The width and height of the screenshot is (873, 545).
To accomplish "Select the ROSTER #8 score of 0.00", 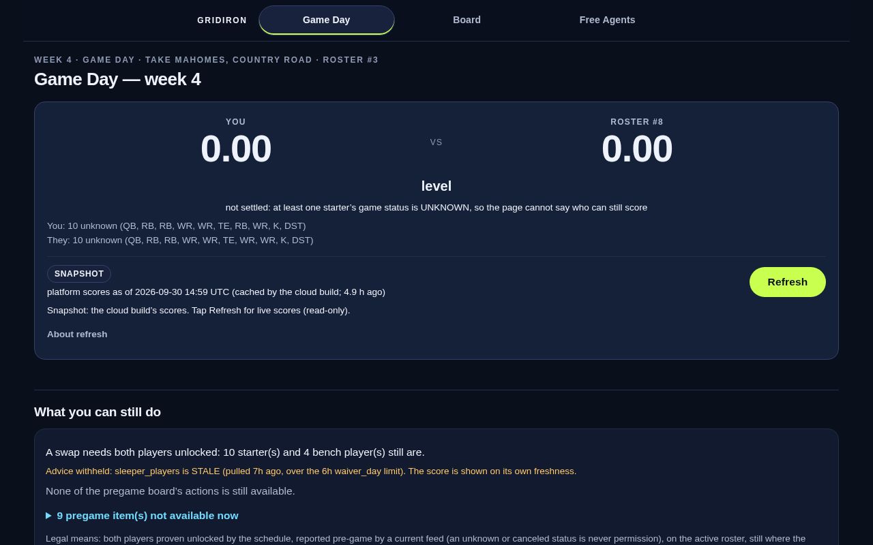I will pyautogui.click(x=637, y=149).
